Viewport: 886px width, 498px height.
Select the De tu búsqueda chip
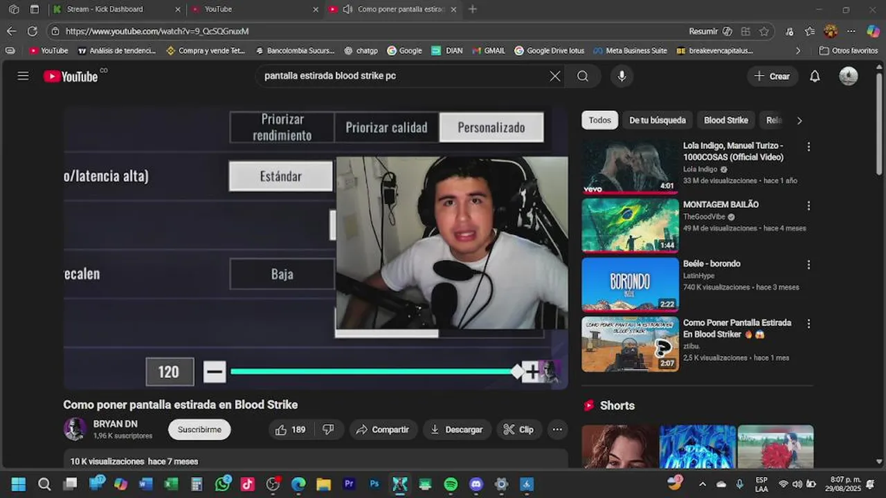coord(658,120)
